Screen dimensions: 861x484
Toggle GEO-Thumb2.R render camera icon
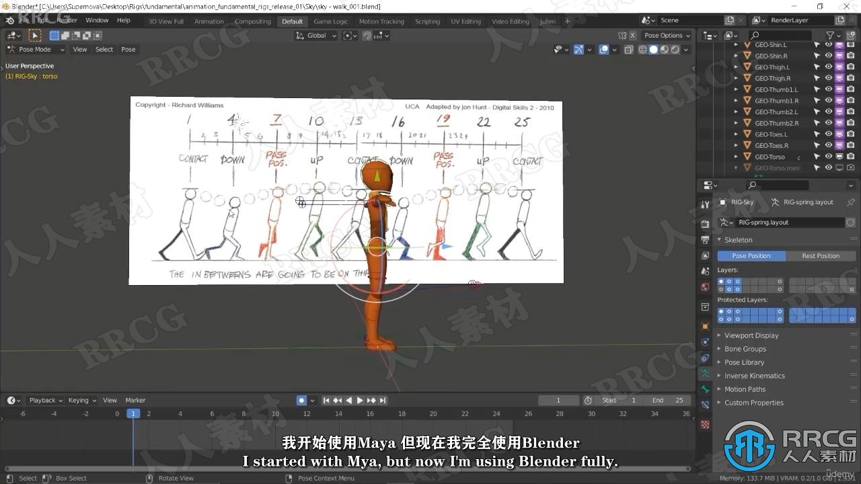coord(850,123)
